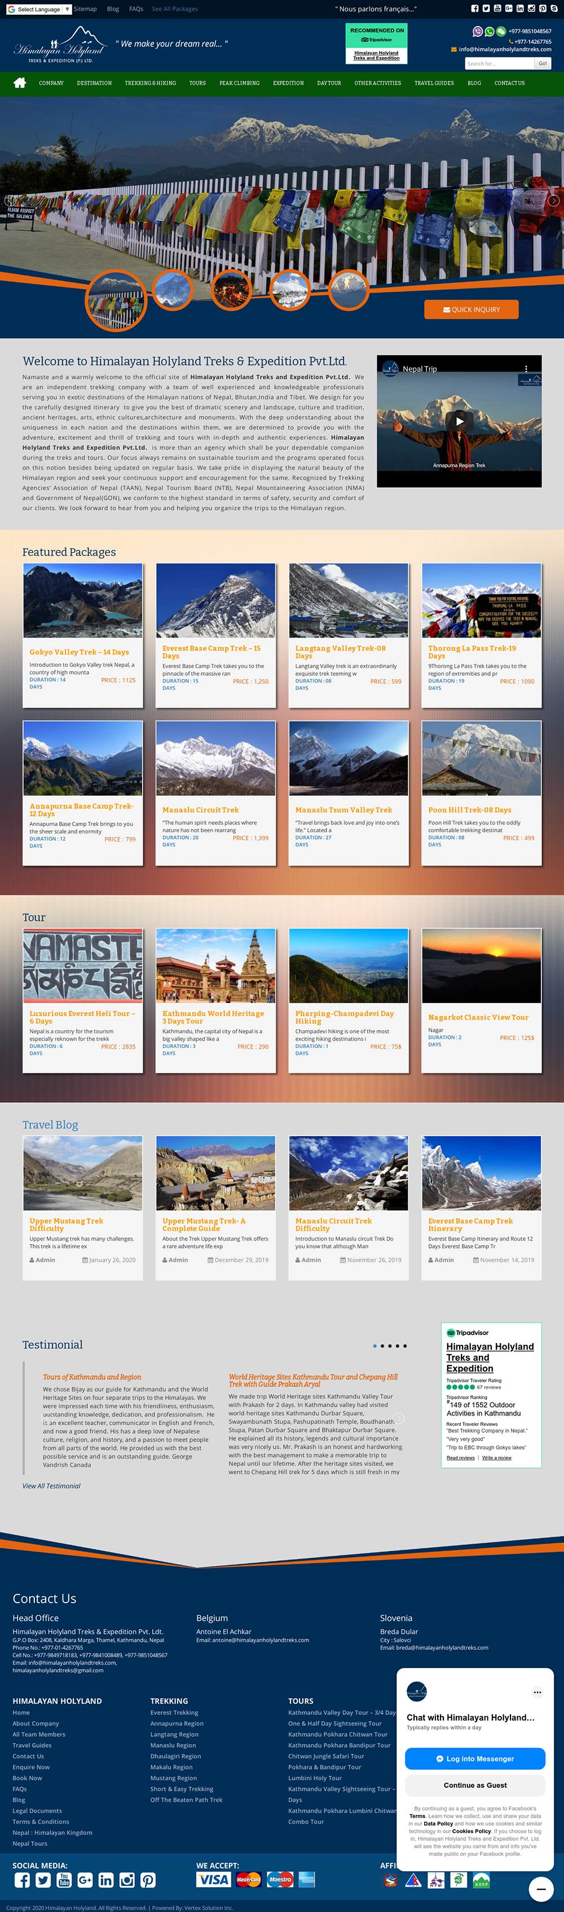Open the Manaslu Circuit Trek package image

(x=215, y=758)
